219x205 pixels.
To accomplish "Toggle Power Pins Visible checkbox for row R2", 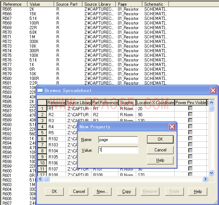I will (x=190, y=114).
